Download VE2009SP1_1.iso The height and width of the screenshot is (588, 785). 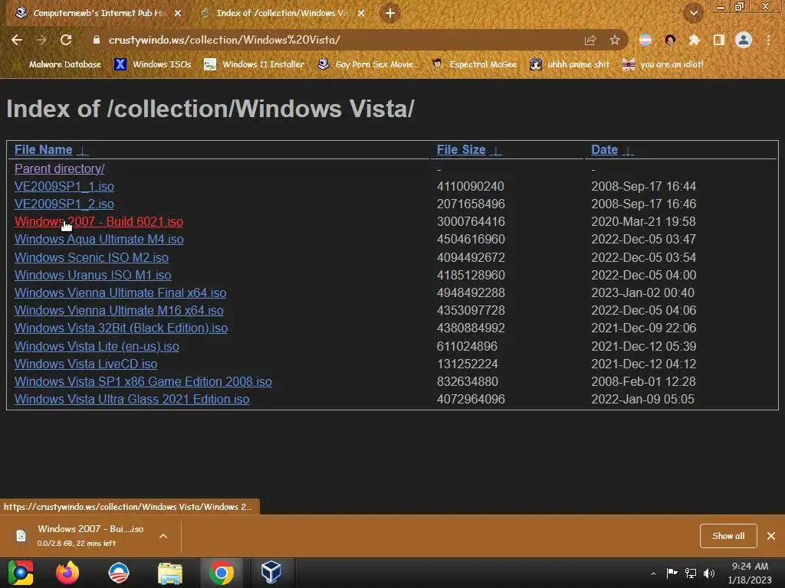pos(64,187)
